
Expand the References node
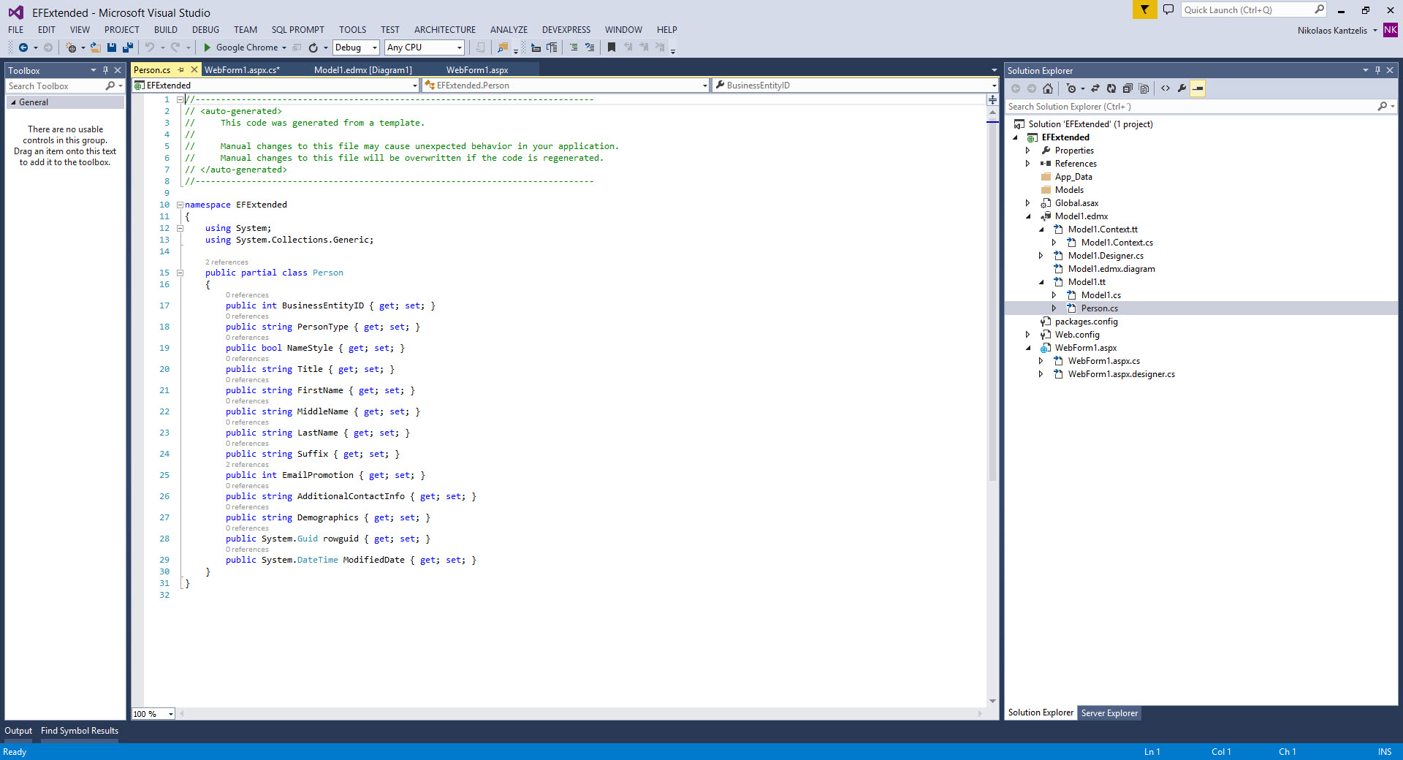click(1028, 164)
